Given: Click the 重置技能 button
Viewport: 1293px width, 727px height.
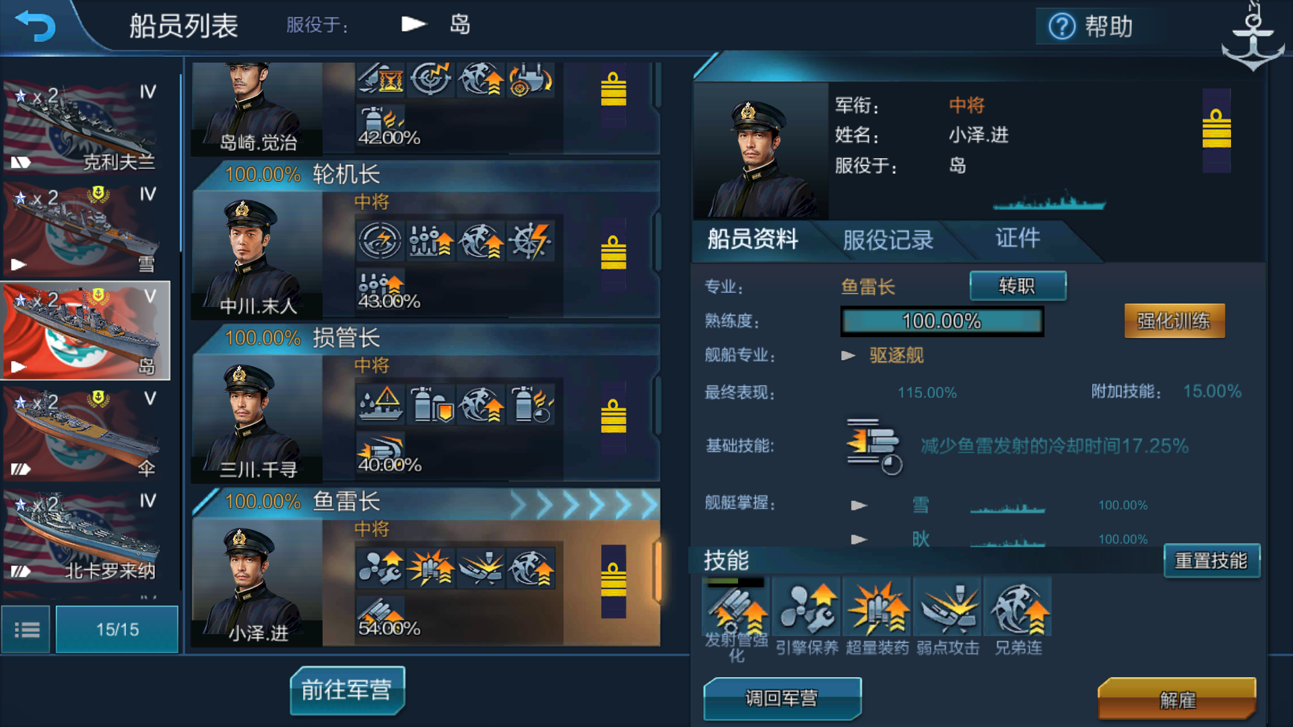Looking at the screenshot, I should point(1211,560).
